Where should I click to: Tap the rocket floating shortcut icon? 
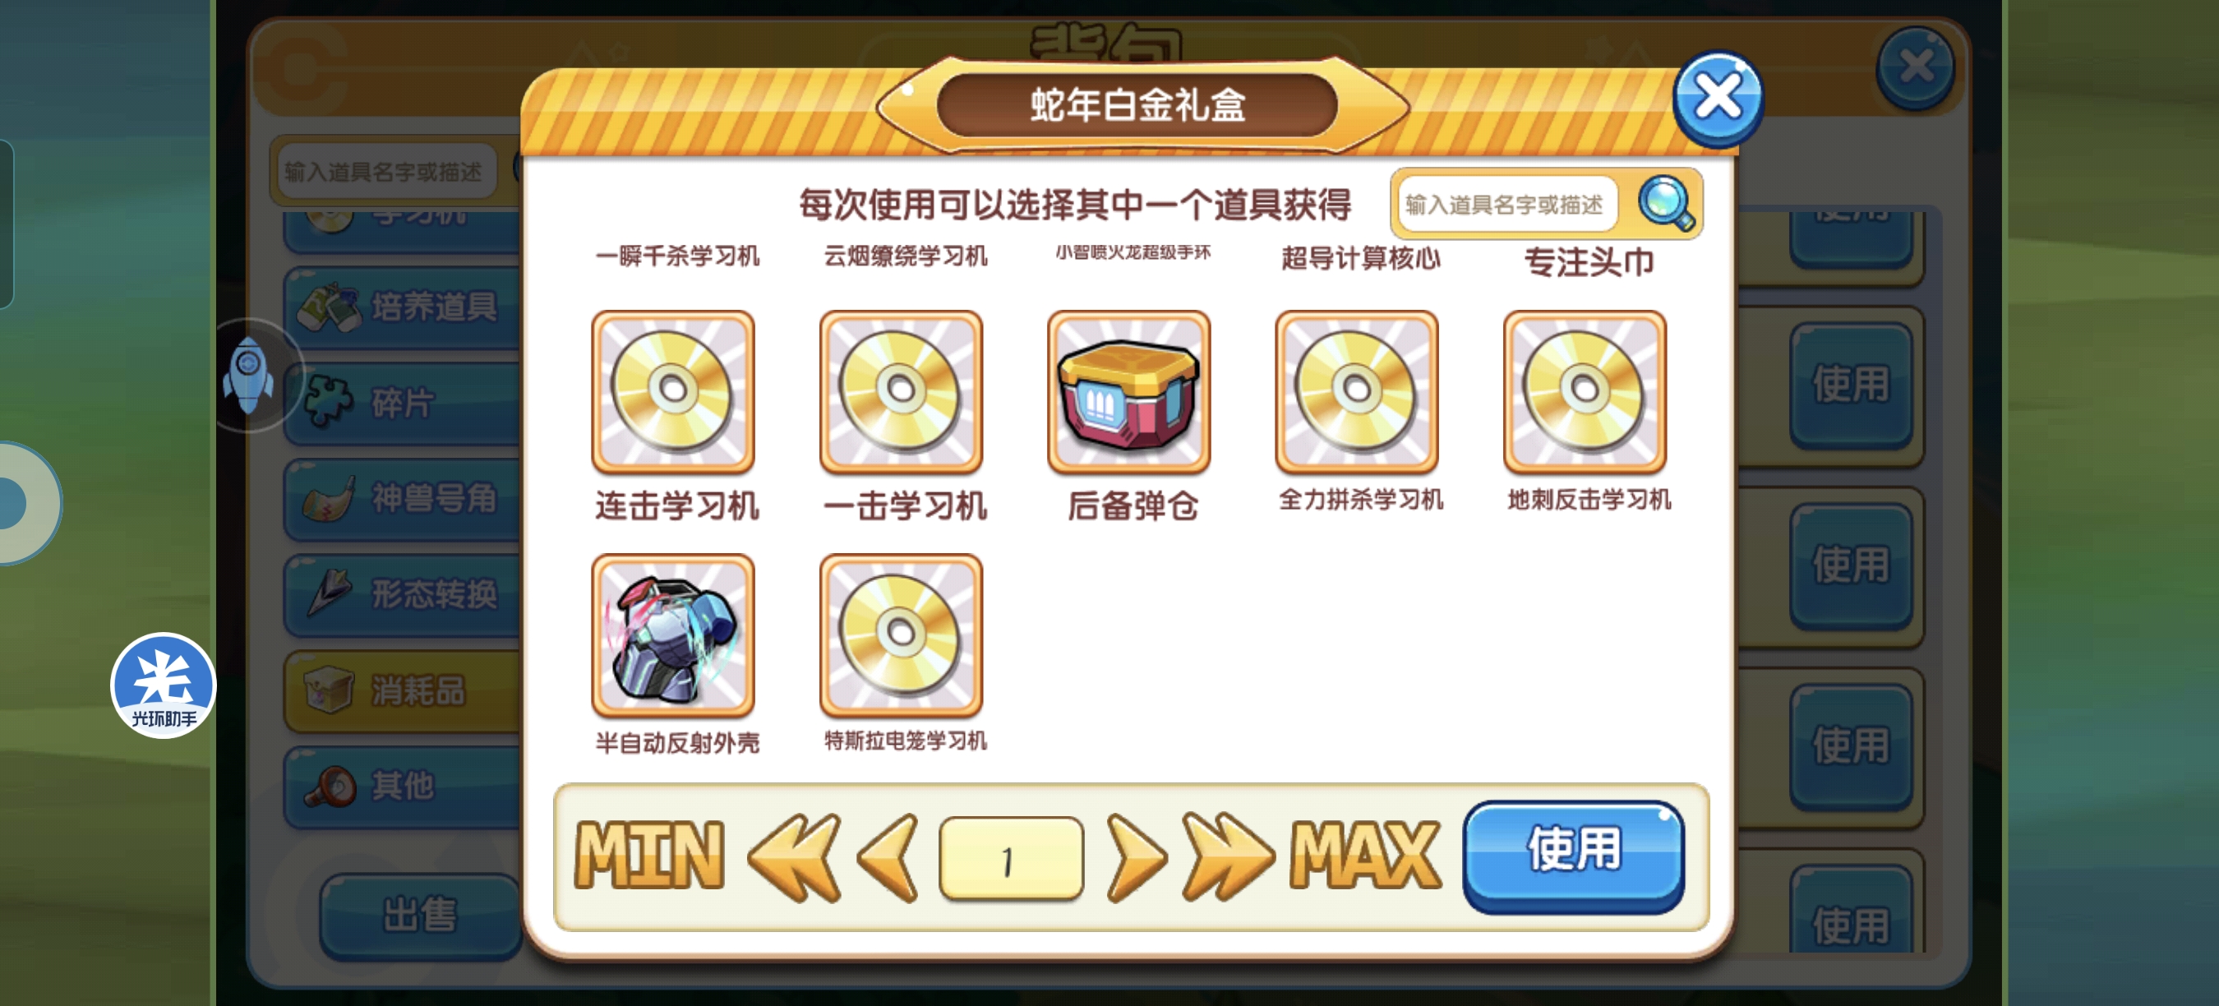[249, 376]
